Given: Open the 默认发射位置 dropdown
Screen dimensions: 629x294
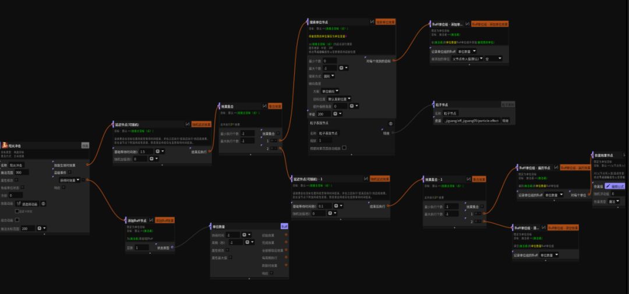Looking at the screenshot, I should 340,98.
